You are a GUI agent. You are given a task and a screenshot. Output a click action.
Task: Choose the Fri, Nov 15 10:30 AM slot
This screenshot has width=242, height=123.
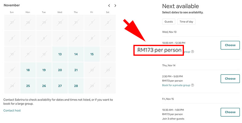(230, 112)
